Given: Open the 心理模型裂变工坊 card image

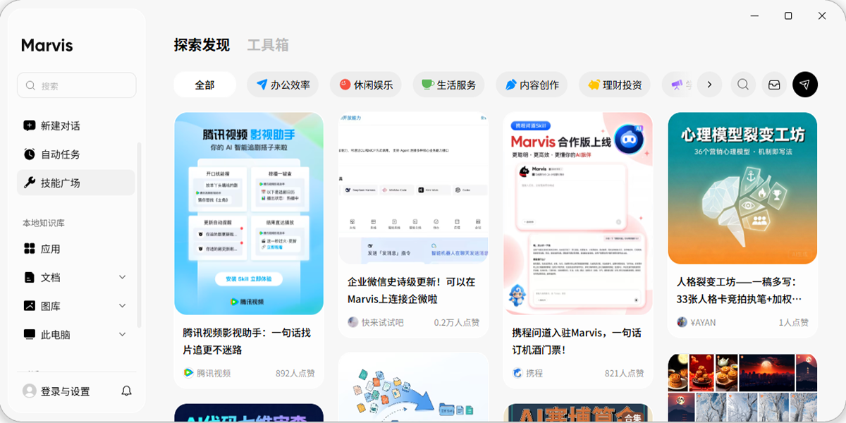Looking at the screenshot, I should pos(742,188).
